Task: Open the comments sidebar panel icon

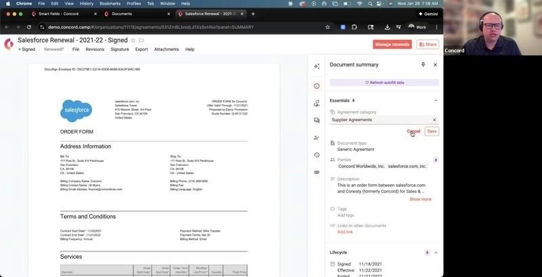Action: click(x=316, y=120)
